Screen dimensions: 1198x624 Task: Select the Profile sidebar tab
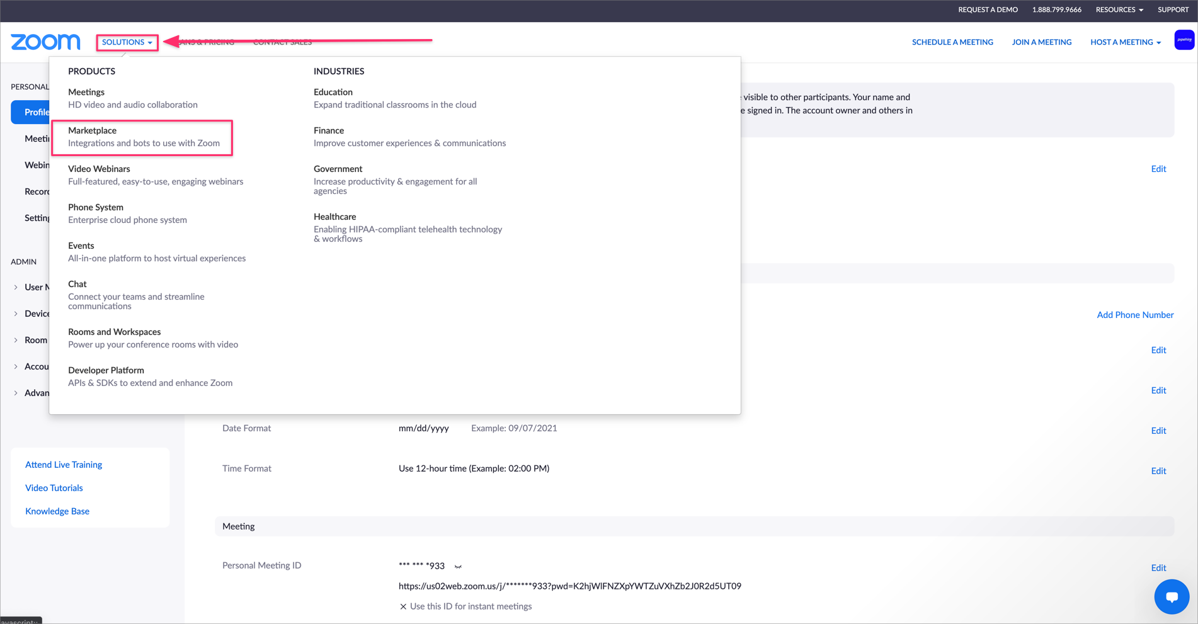30,112
